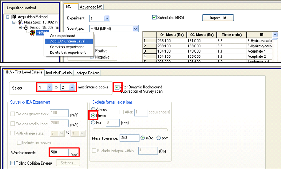Click the Mass Tolerance 250 field
Image resolution: width=284 pixels, height=170 pixels.
[x=129, y=138]
